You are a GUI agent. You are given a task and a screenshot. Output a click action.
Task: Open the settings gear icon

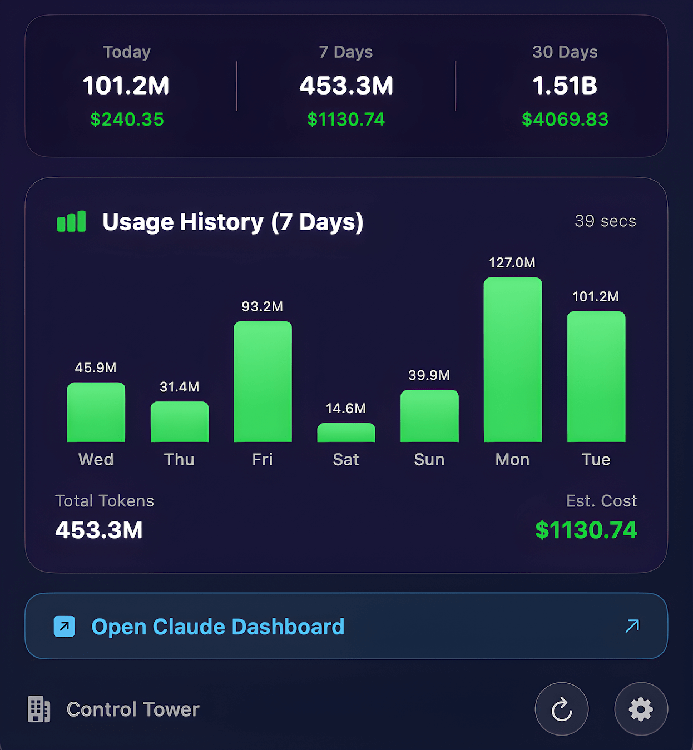click(x=641, y=709)
